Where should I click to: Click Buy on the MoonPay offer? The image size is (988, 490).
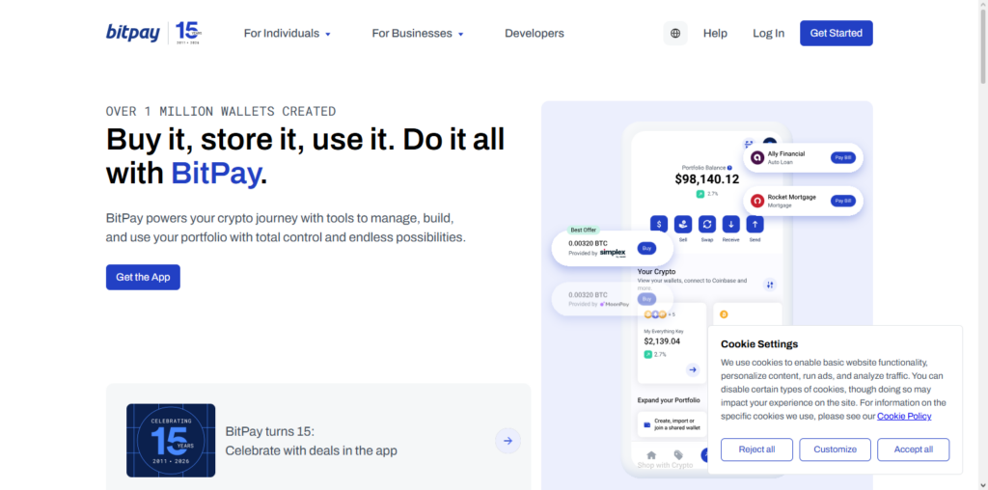[646, 299]
